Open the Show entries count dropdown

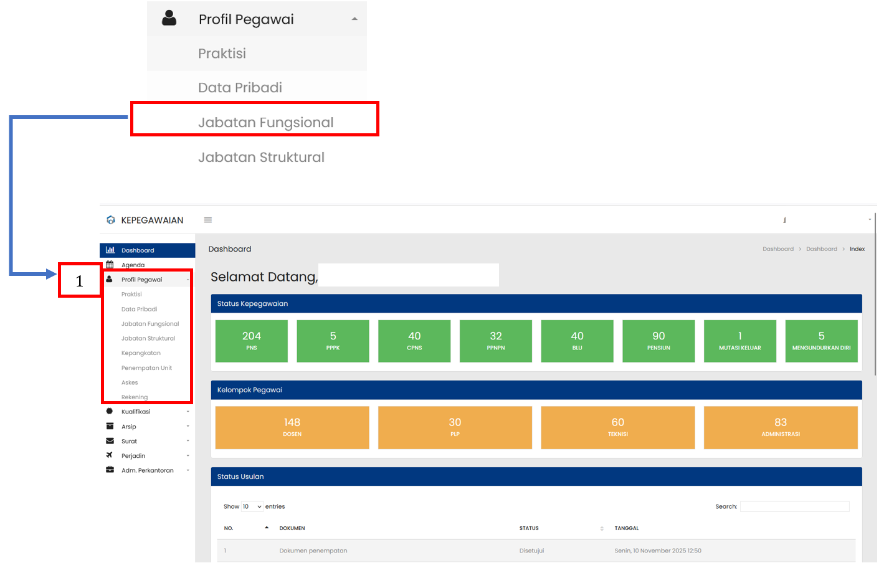click(x=252, y=507)
